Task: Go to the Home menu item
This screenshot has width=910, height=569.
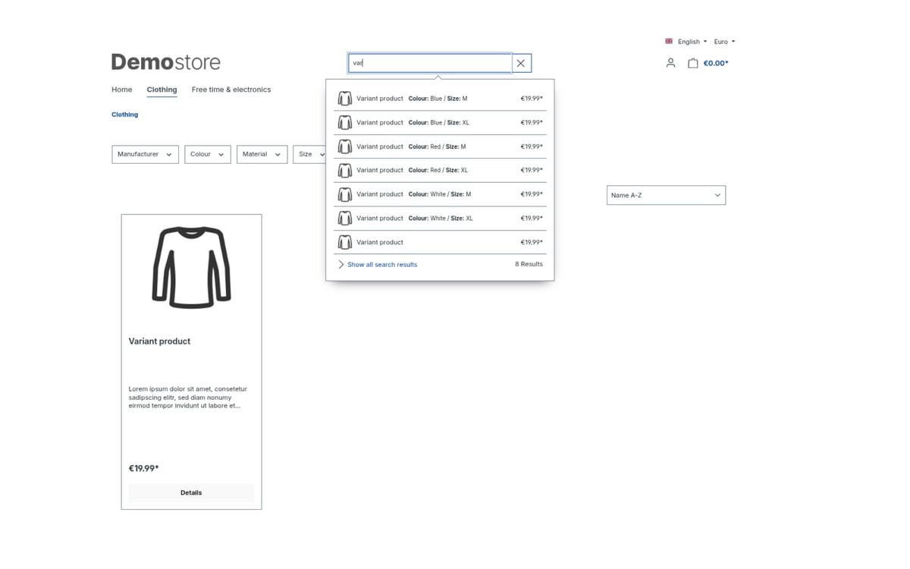Action: [121, 90]
